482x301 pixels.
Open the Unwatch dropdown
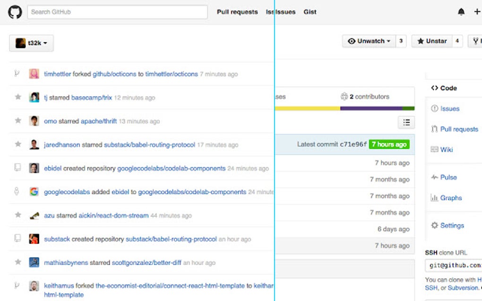[x=369, y=41]
